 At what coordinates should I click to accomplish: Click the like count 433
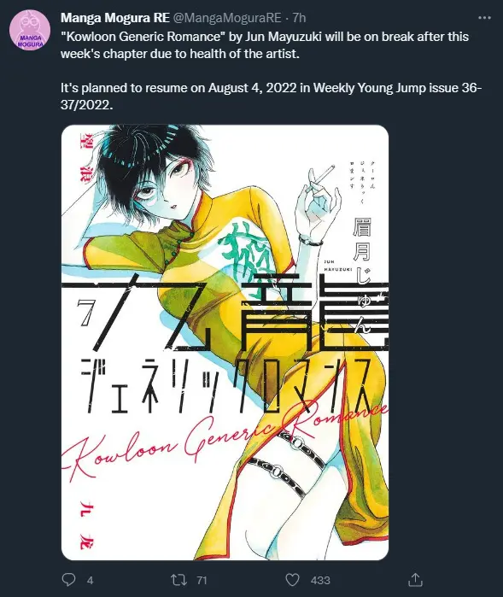tap(320, 580)
